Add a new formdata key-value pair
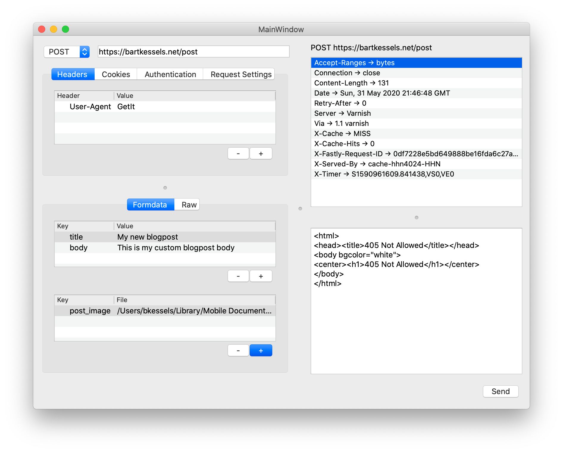Screen dimensions: 563x453 (261, 276)
